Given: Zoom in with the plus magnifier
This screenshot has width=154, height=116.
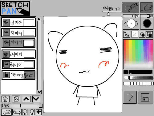Looking at the screenshot, I should point(25,112).
